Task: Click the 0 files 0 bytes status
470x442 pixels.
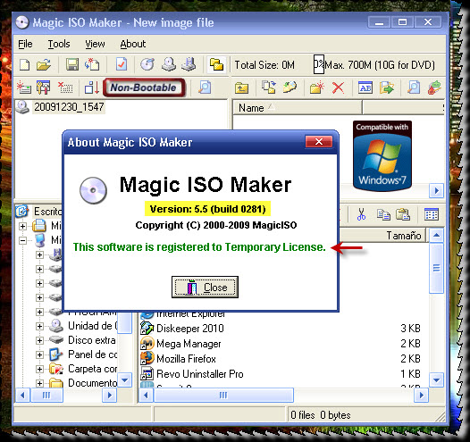Action: [x=321, y=415]
